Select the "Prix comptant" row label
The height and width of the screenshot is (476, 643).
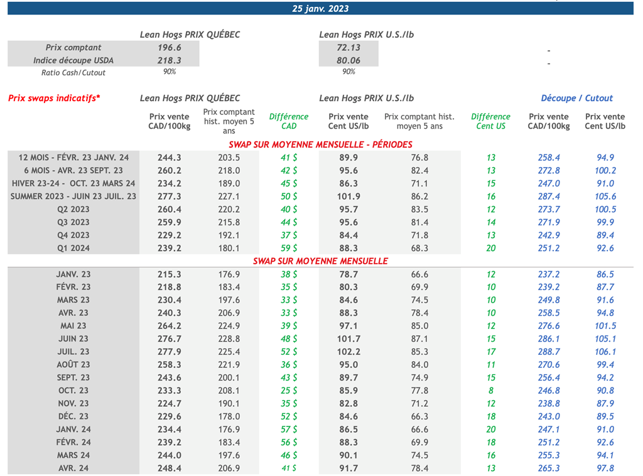73,48
